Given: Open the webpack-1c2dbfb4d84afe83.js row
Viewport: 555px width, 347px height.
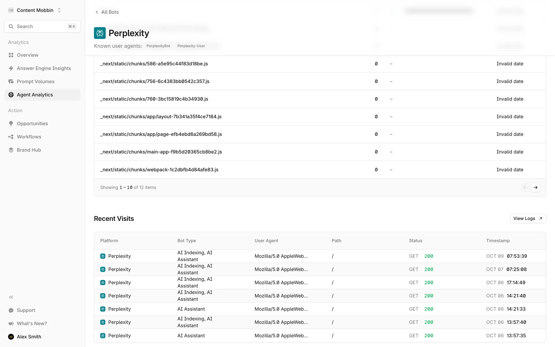Looking at the screenshot, I should [x=159, y=170].
